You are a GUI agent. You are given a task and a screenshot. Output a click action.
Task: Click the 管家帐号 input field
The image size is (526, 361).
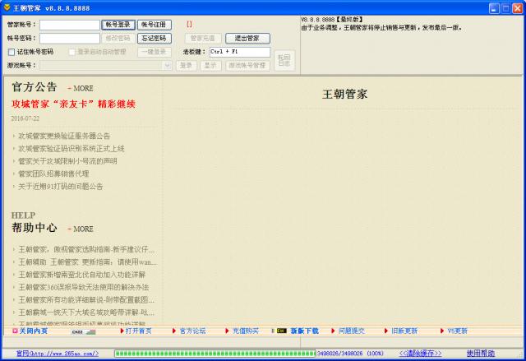[x=70, y=25]
